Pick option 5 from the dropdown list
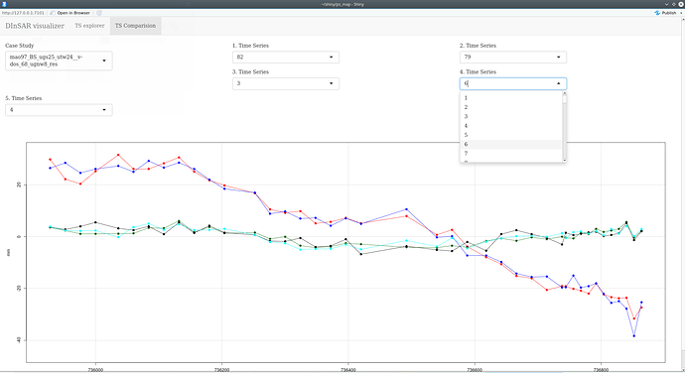Image resolution: width=685 pixels, height=373 pixels. (510, 135)
